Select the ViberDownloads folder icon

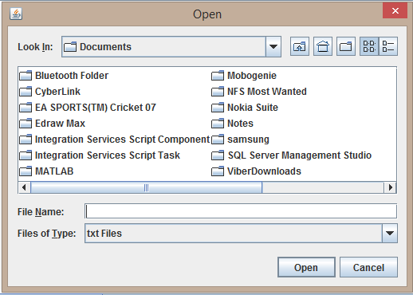218,171
